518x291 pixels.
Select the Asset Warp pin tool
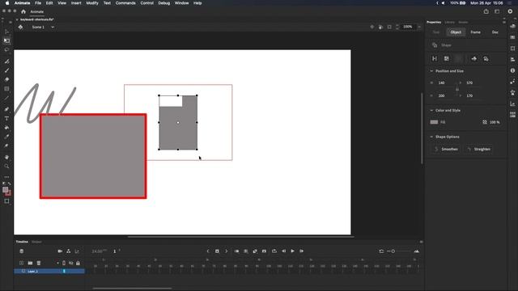tap(6, 145)
